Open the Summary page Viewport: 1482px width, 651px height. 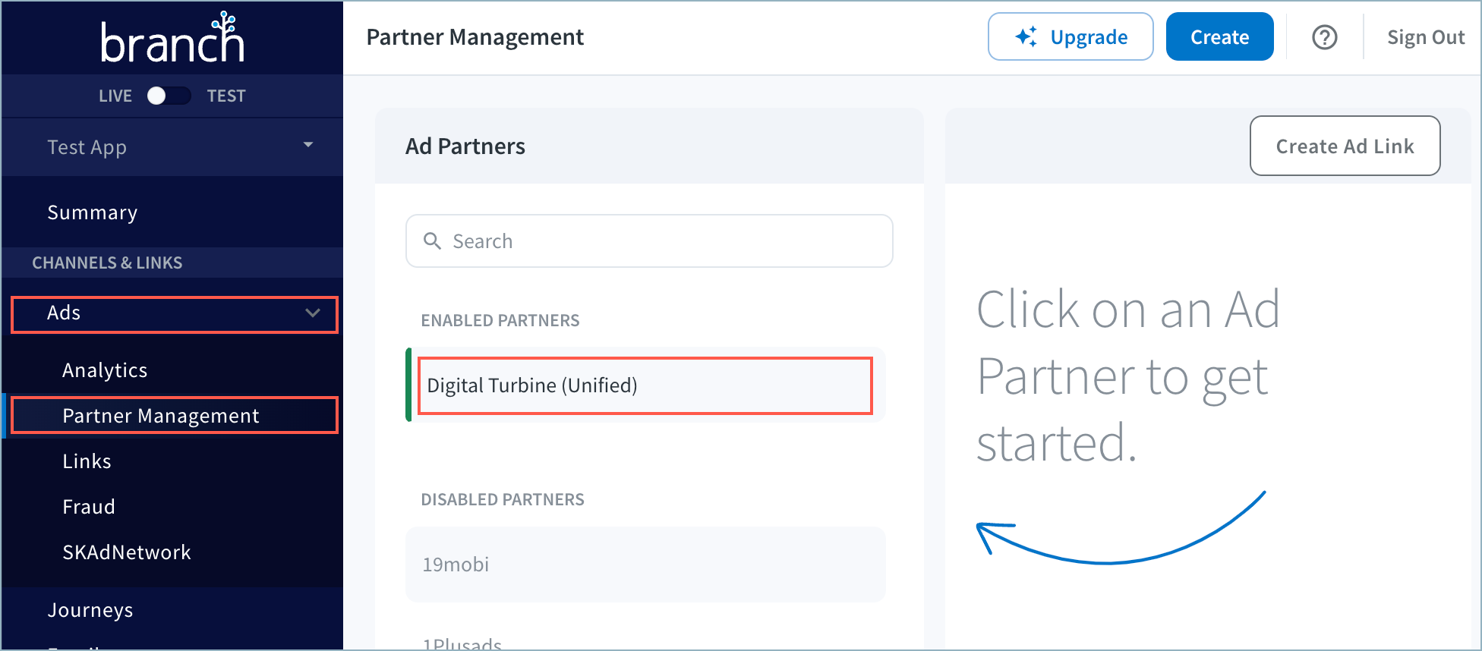(93, 212)
